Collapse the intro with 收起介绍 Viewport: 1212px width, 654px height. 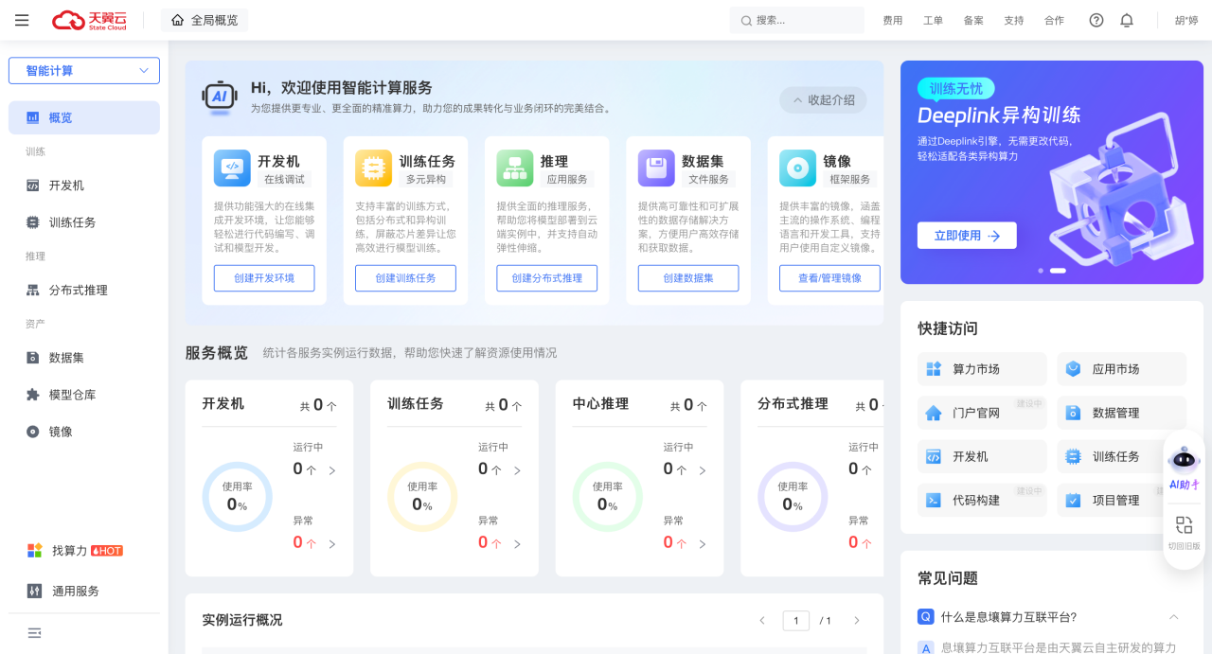[x=823, y=100]
